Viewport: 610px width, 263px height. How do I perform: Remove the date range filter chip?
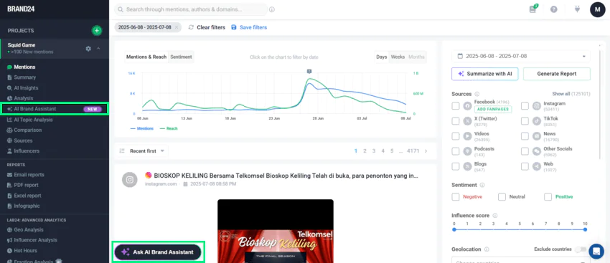pos(177,27)
